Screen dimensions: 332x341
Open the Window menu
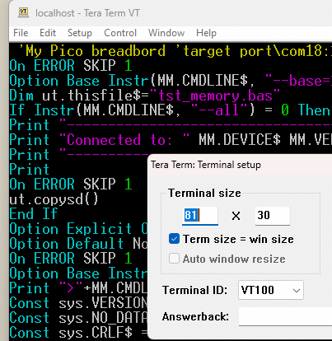click(x=166, y=33)
